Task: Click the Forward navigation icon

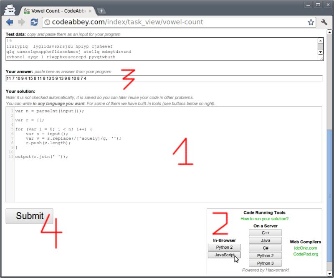Action: [x=21, y=22]
